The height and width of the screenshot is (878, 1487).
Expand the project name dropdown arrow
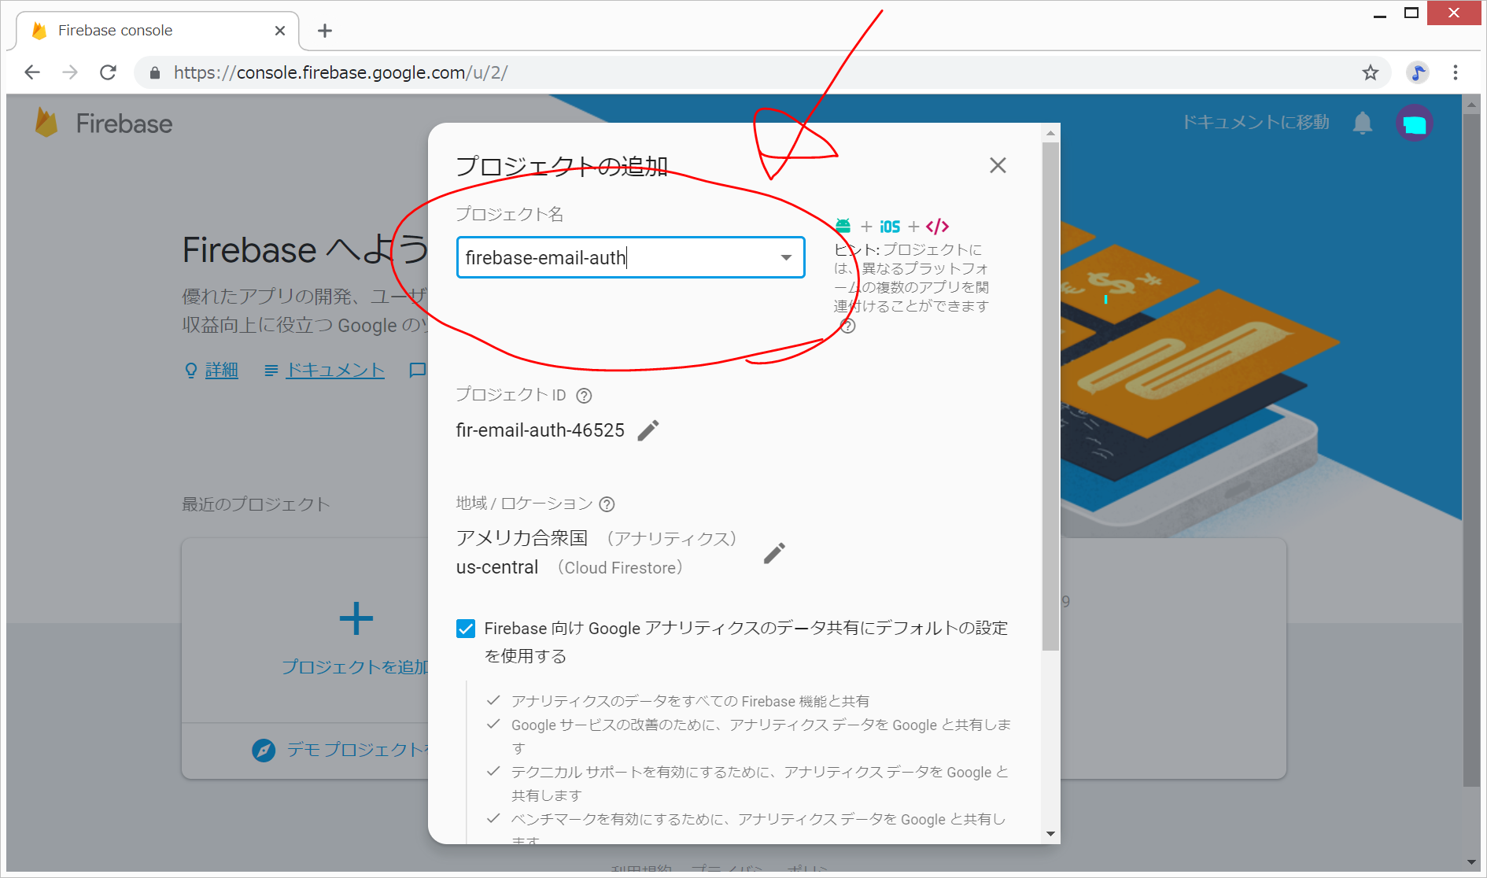[785, 257]
